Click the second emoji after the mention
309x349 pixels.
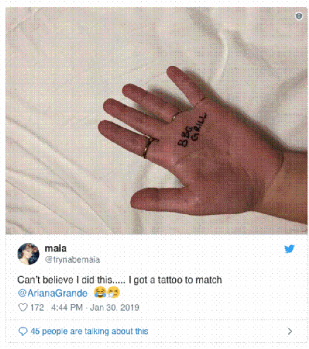tap(113, 292)
